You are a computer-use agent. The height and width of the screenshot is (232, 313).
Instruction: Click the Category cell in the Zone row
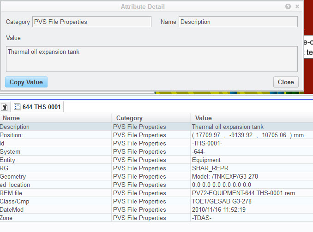pos(151,218)
